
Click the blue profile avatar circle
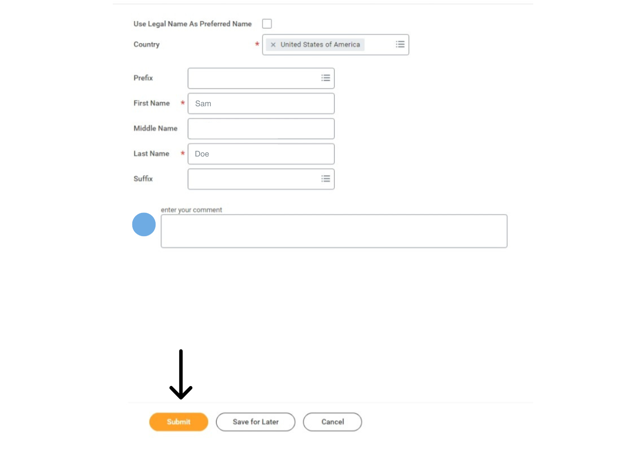tap(144, 224)
